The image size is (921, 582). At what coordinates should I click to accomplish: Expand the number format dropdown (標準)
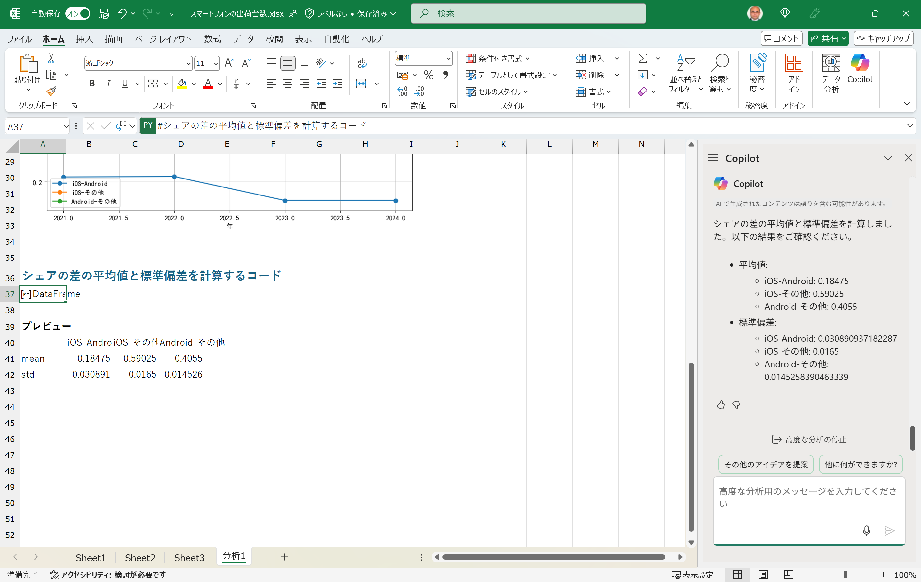pos(448,59)
